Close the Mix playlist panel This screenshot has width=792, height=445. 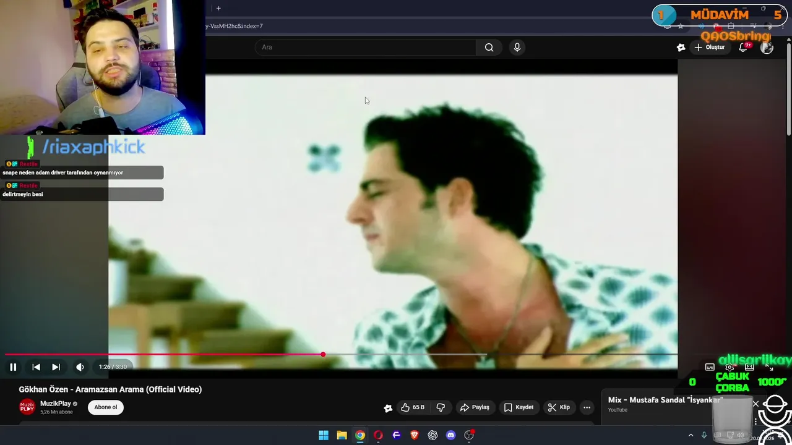pyautogui.click(x=755, y=404)
